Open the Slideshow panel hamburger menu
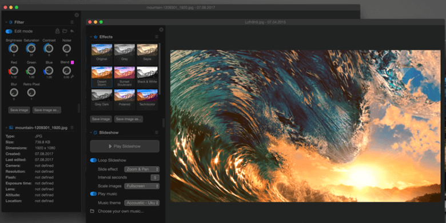Viewport: 446px width, 223px height. tap(157, 133)
